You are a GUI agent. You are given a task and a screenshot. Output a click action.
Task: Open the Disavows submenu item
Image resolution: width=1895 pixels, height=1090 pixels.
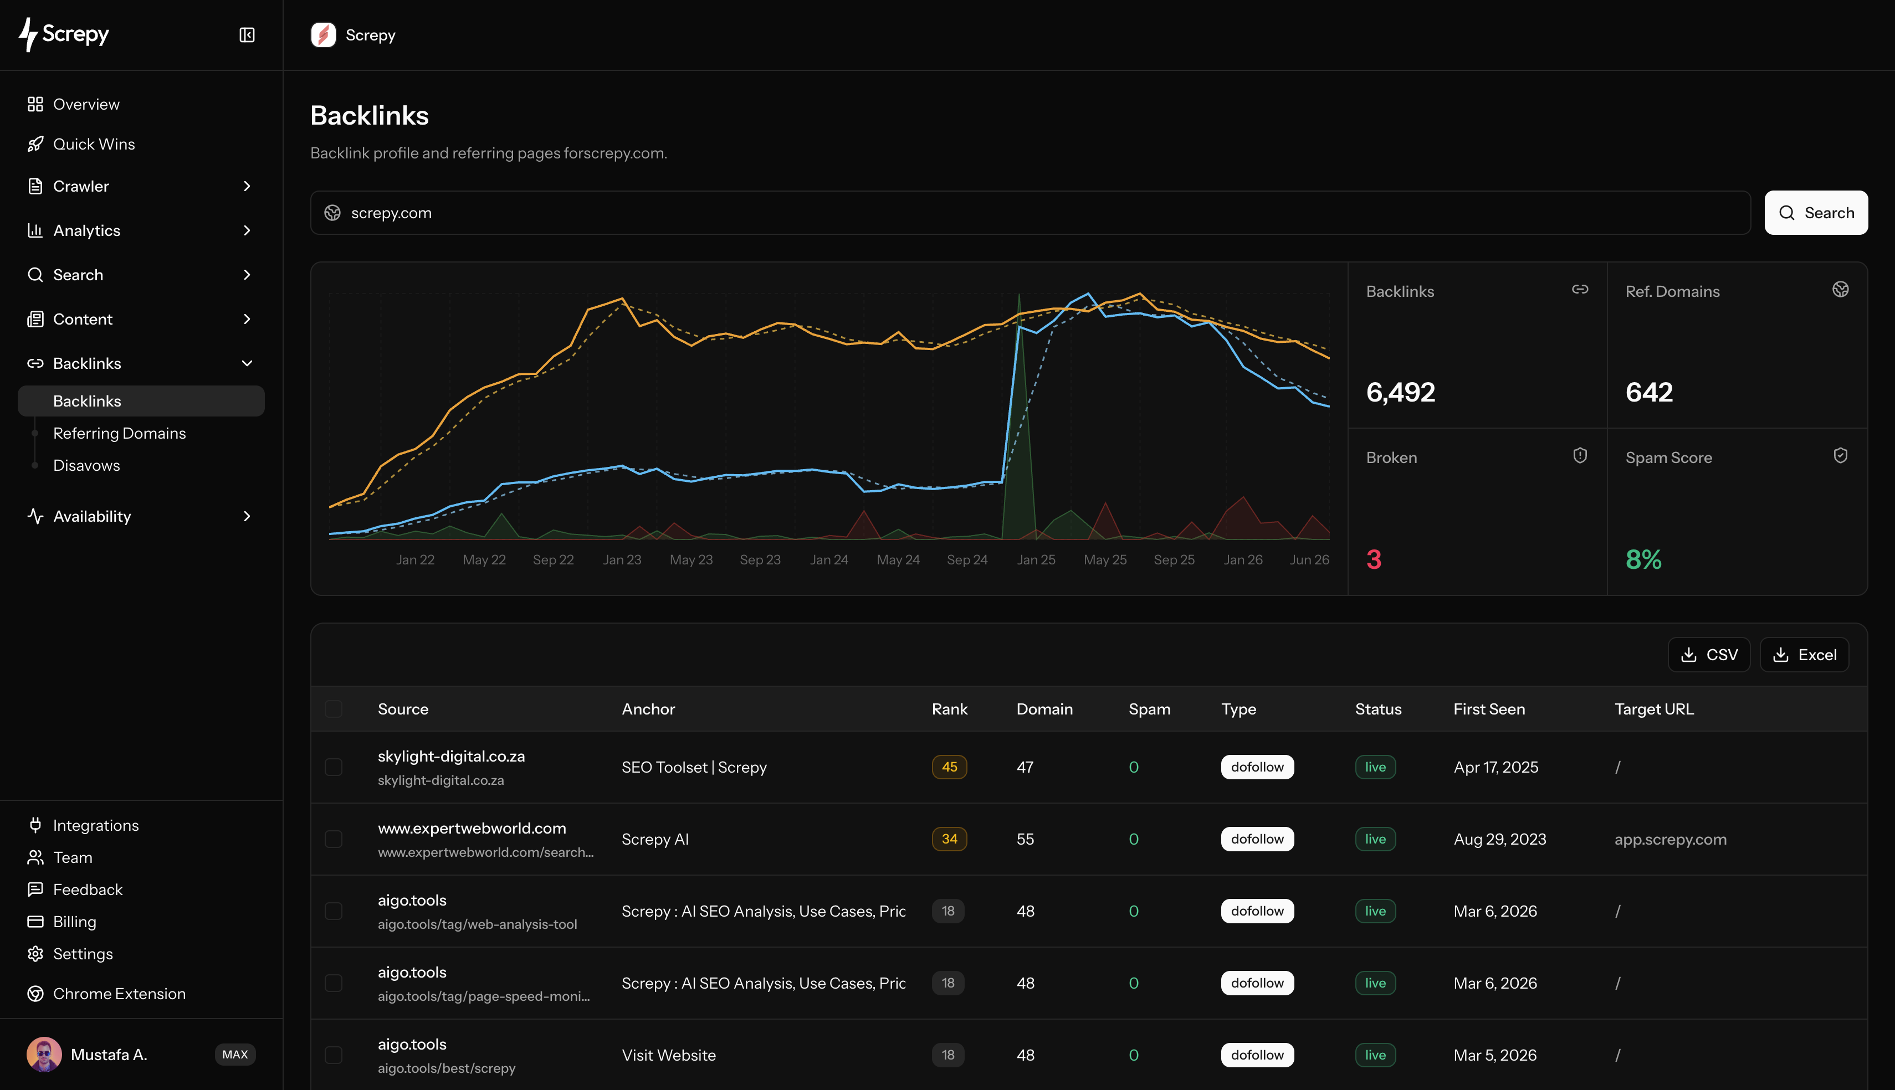(x=86, y=465)
